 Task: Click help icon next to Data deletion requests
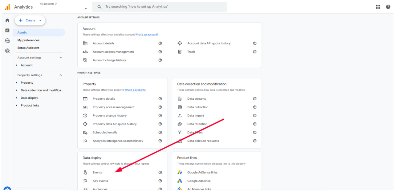tap(255, 141)
